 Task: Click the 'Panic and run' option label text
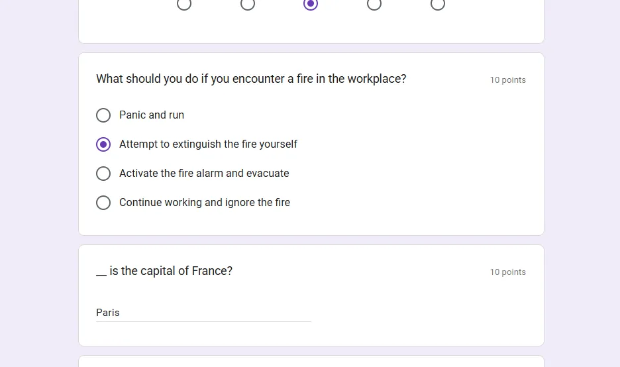point(152,115)
